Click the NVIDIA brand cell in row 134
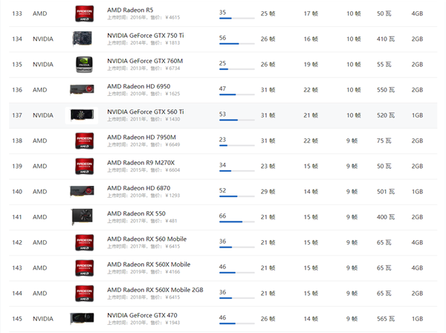Viewport: 446px width, 333px height. 43,39
